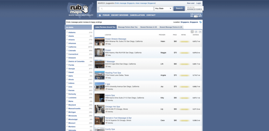This screenshot has height=131, width=269.
Task: Expand the Kansas arrow in the states list
Action: click(x=67, y=90)
